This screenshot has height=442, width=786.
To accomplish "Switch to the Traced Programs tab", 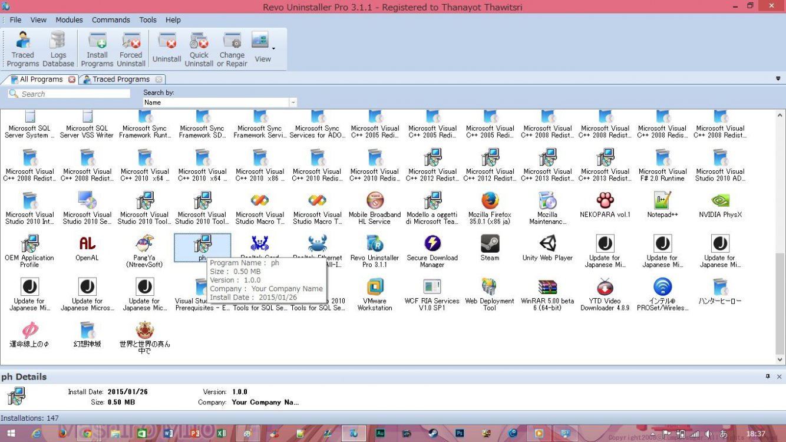I will 122,78.
